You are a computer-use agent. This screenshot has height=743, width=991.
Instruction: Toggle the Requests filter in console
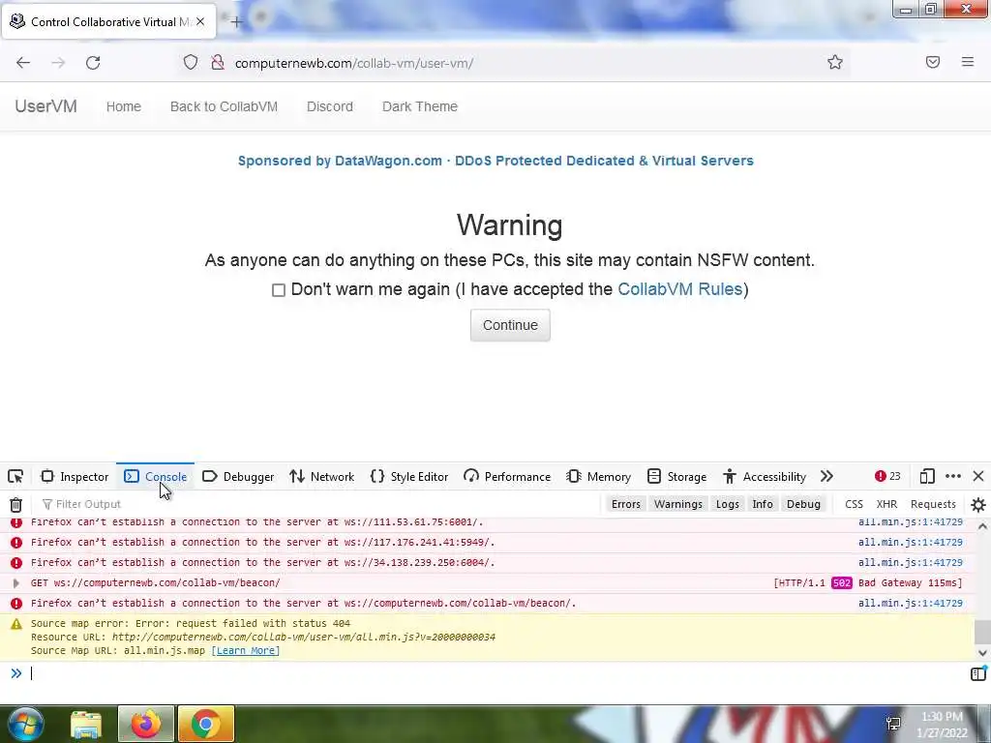[933, 504]
